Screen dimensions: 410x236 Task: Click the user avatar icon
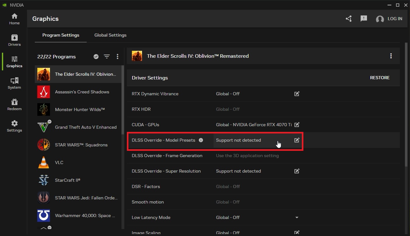coord(380,19)
